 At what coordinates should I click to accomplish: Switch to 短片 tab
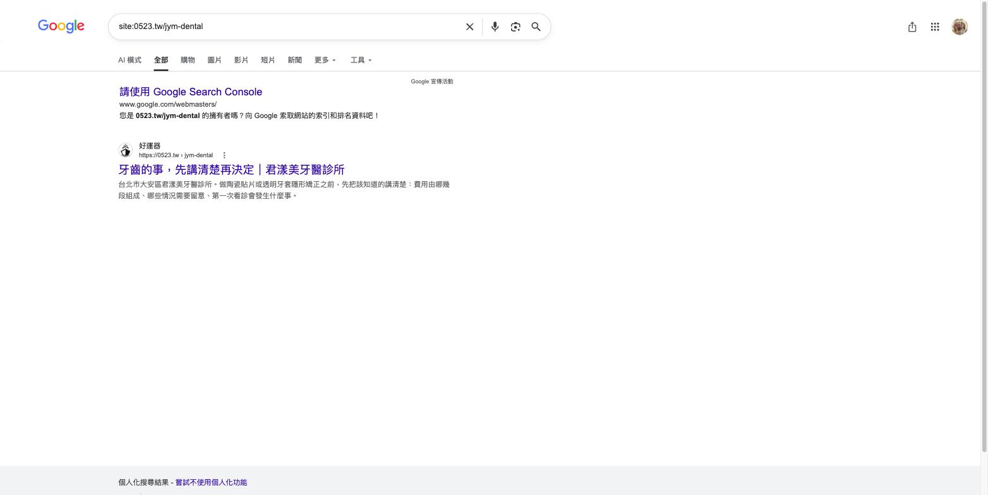(x=268, y=60)
